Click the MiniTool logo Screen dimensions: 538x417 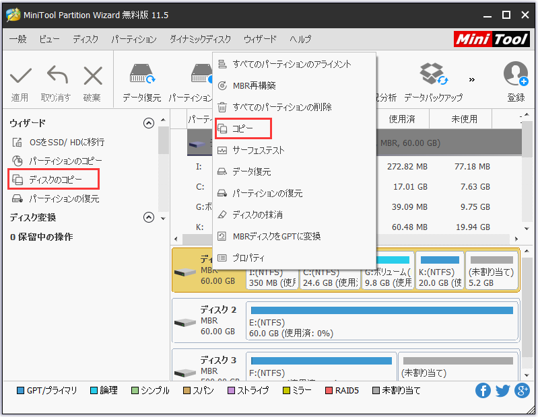[x=492, y=39]
